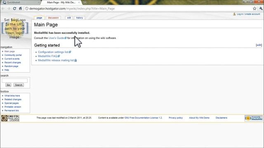Open the 'discussion' tab
264x148 pixels.
pyautogui.click(x=53, y=18)
